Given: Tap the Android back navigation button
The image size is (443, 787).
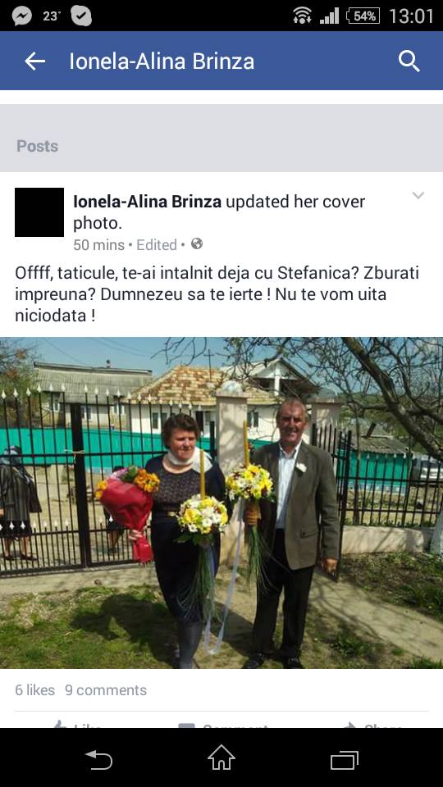Looking at the screenshot, I should point(98,759).
